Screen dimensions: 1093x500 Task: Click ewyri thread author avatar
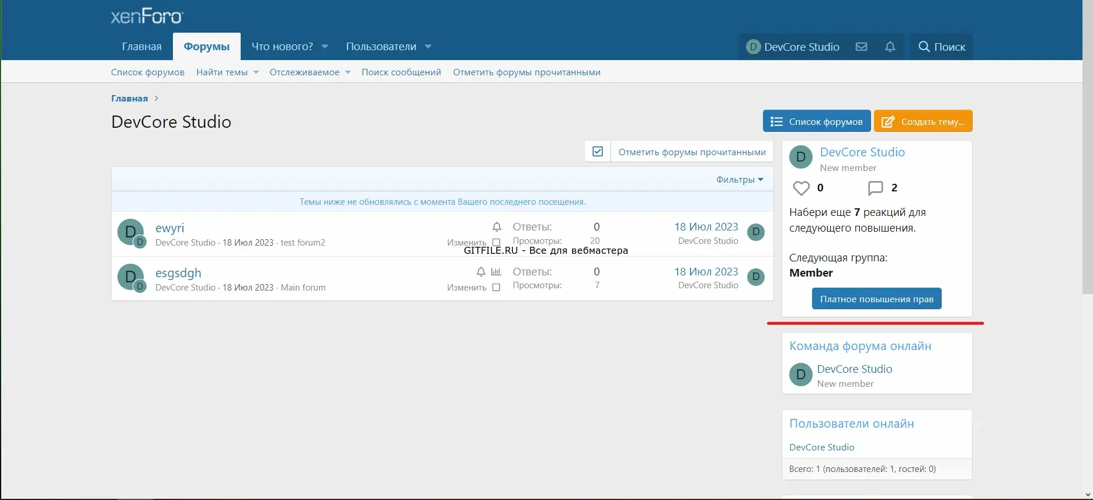coord(130,232)
